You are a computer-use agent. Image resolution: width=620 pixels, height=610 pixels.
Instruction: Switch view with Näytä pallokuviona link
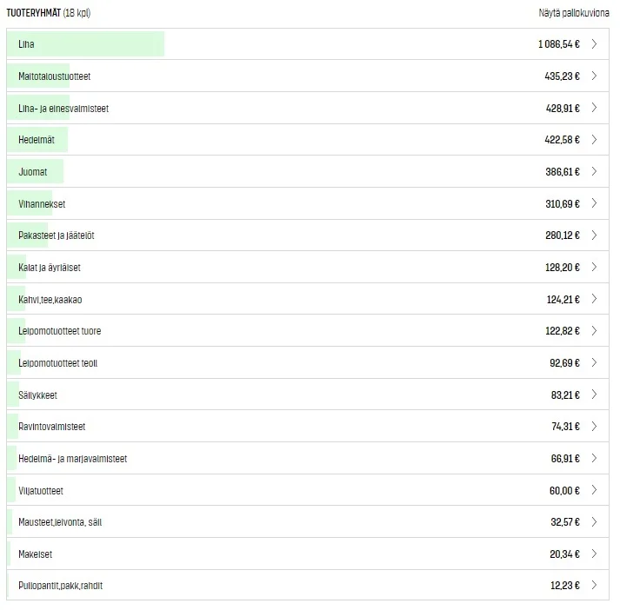click(x=574, y=13)
